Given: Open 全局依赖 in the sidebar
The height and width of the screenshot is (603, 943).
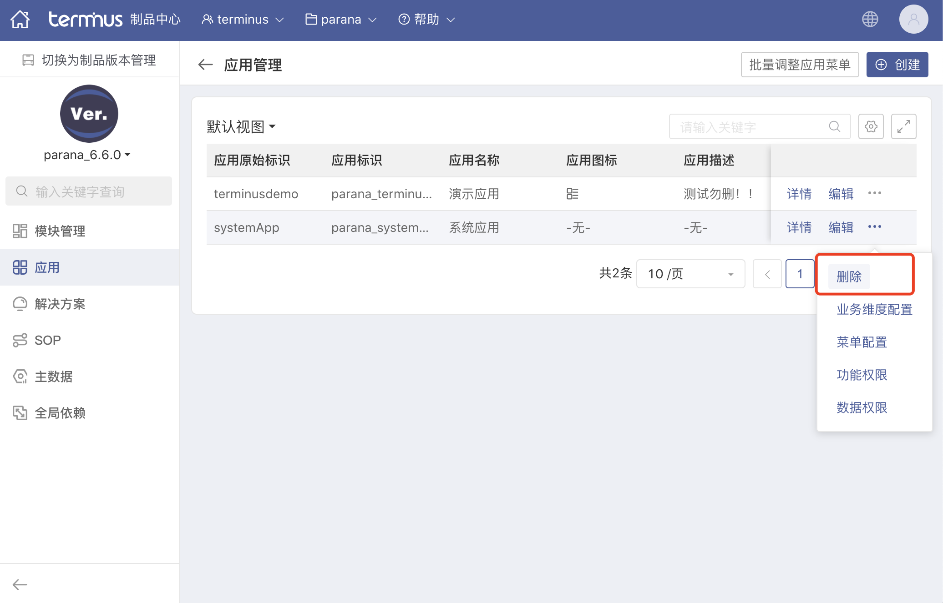Looking at the screenshot, I should click(x=90, y=413).
